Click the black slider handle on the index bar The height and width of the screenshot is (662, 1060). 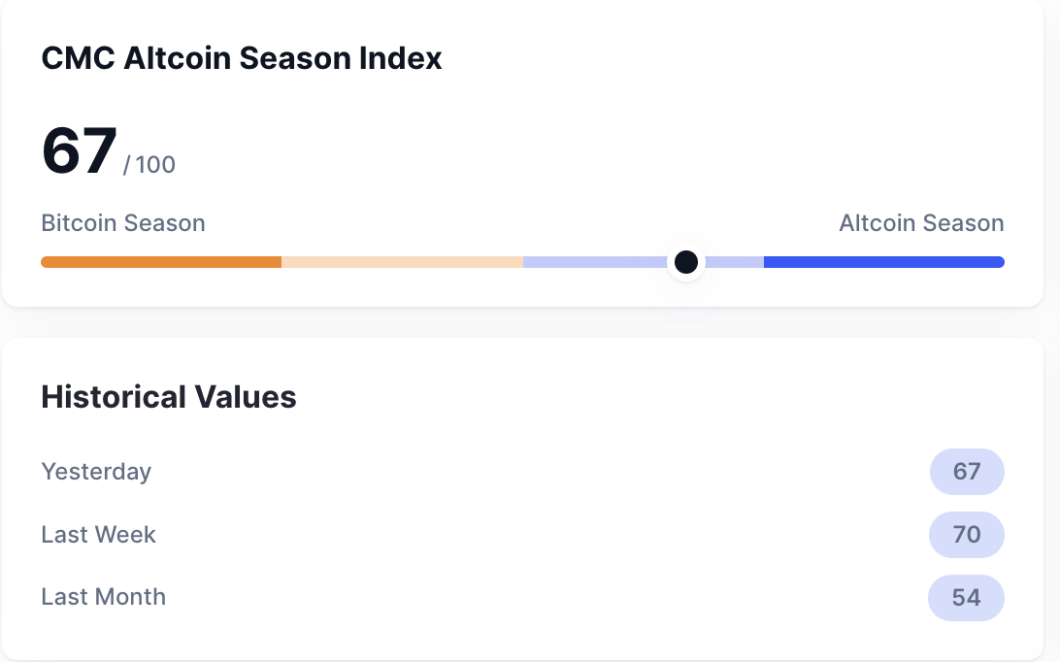686,262
